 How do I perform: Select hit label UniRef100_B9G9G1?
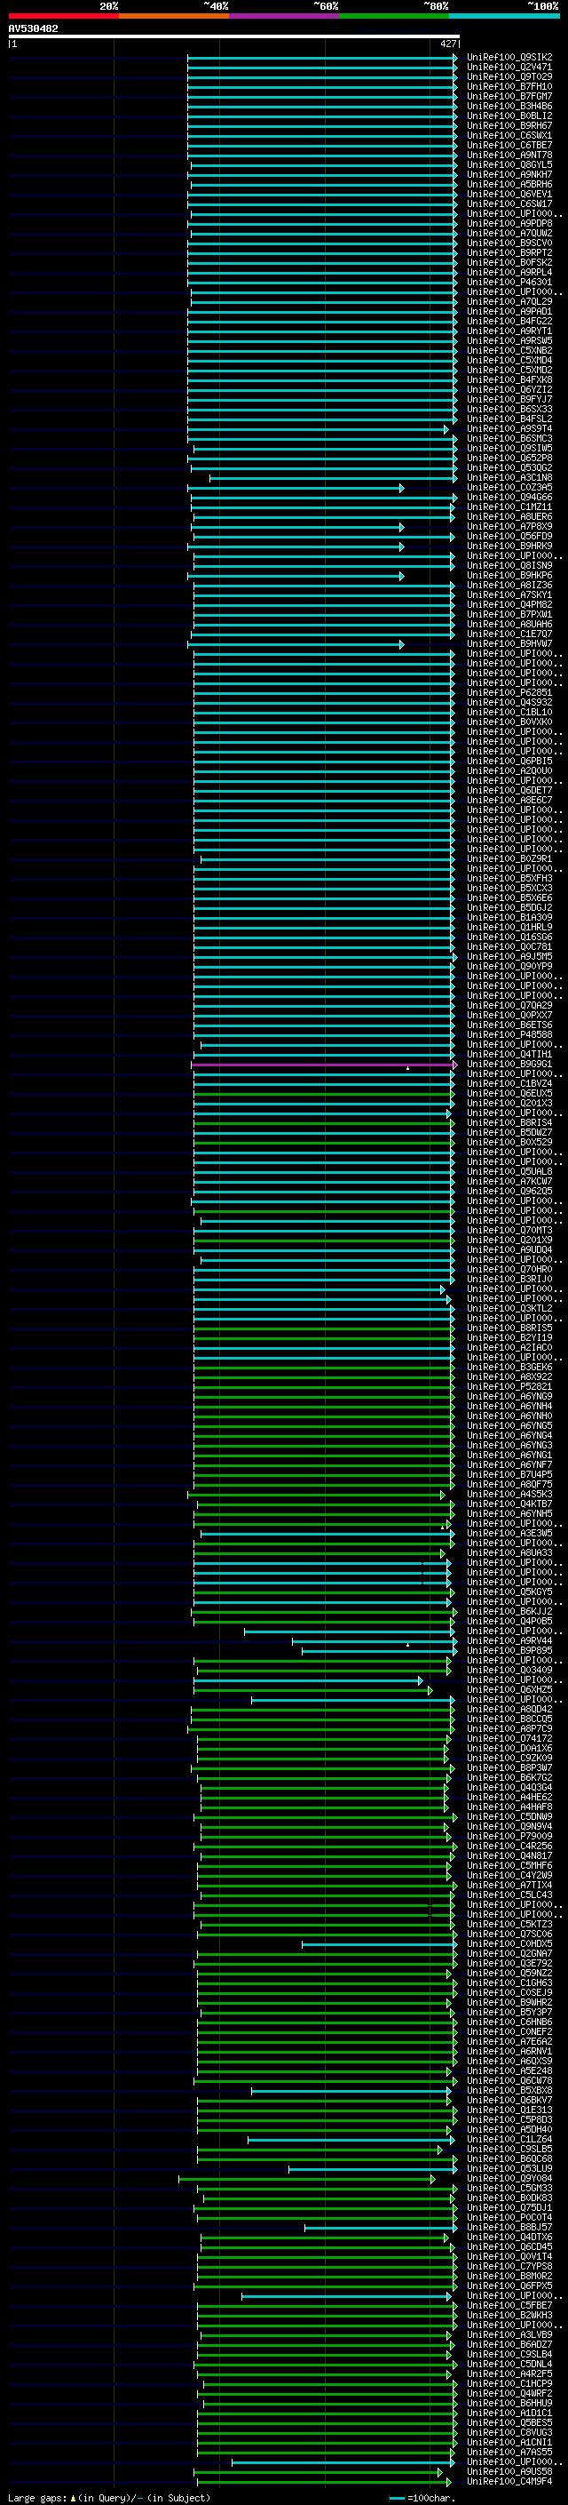tap(509, 1065)
